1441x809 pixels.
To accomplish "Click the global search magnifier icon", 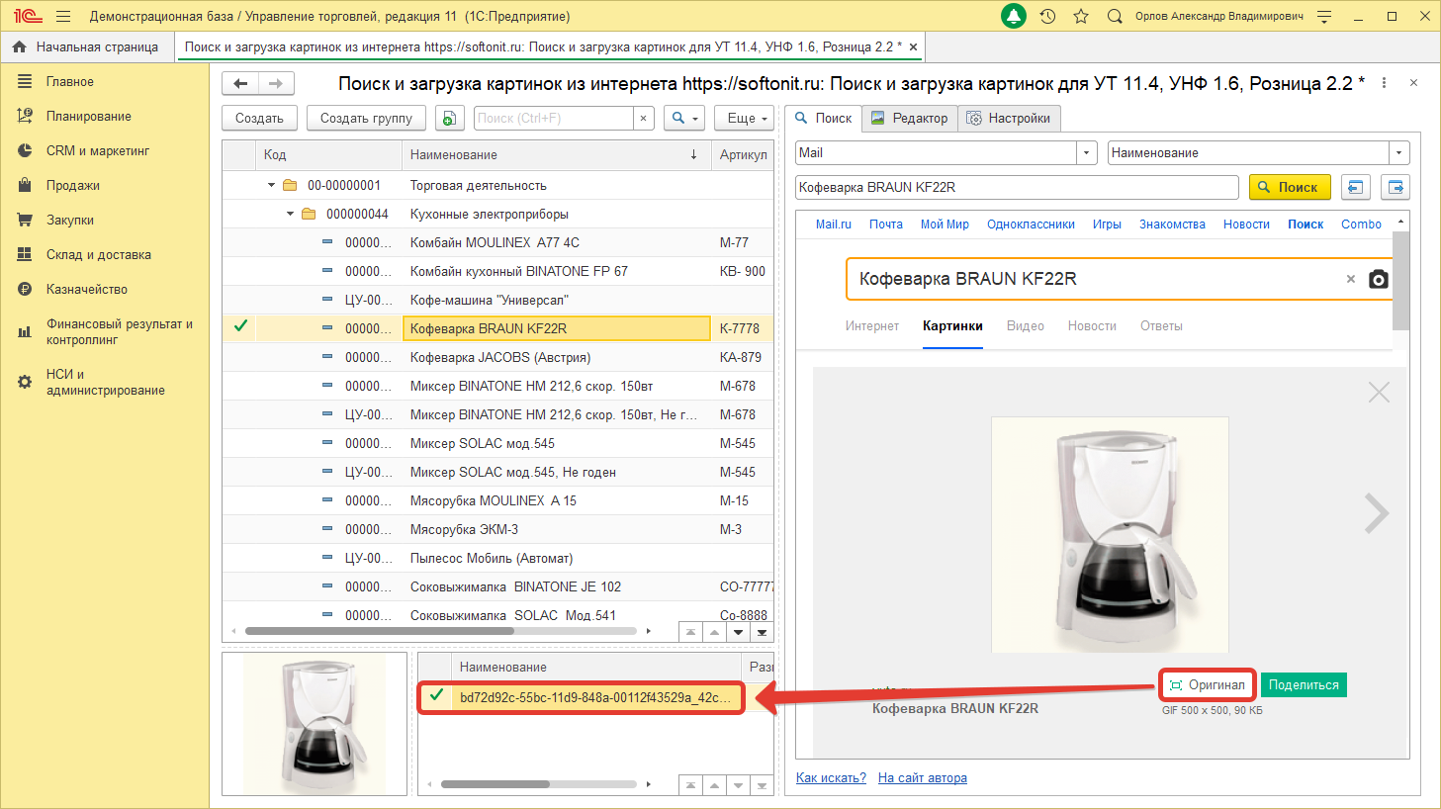I will click(1115, 16).
